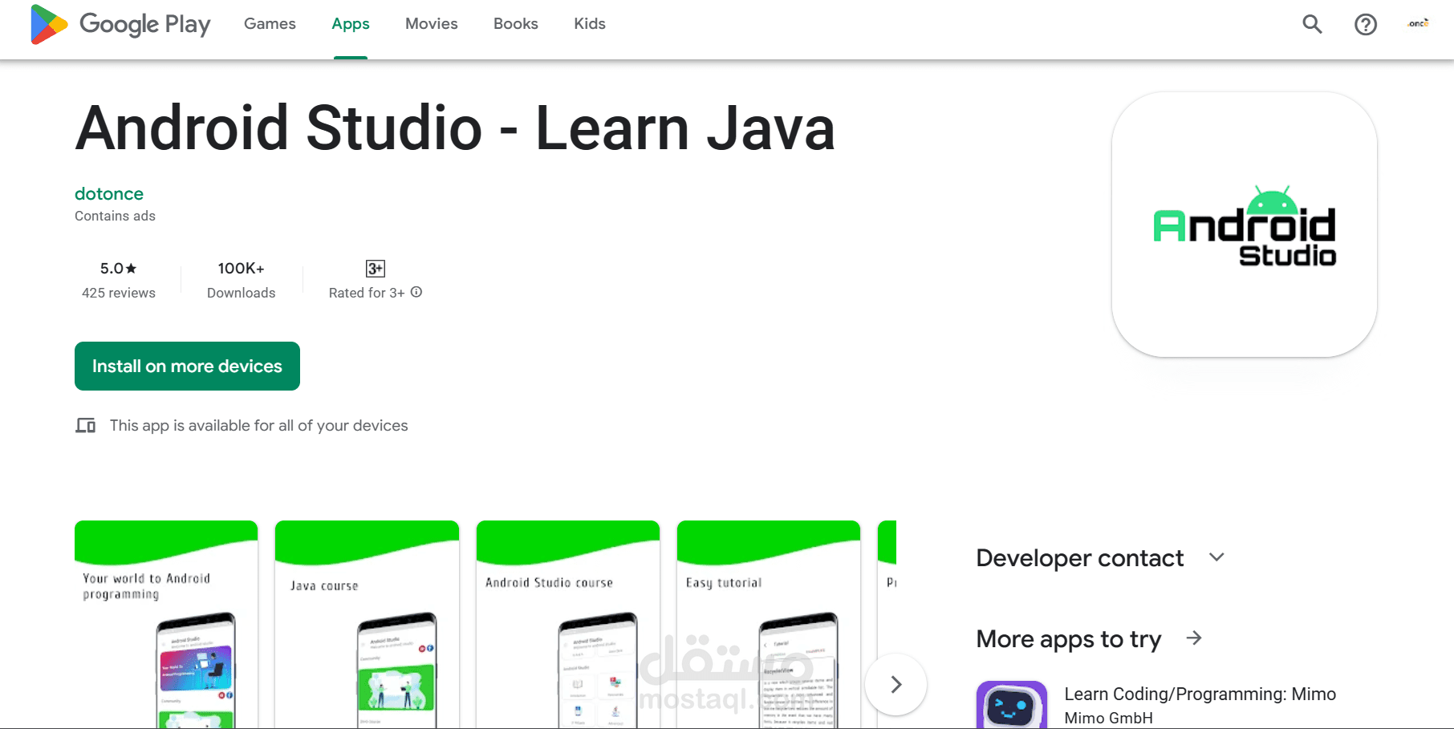This screenshot has height=729, width=1454.
Task: Click the 425 reviews rating summary
Action: coord(119,280)
